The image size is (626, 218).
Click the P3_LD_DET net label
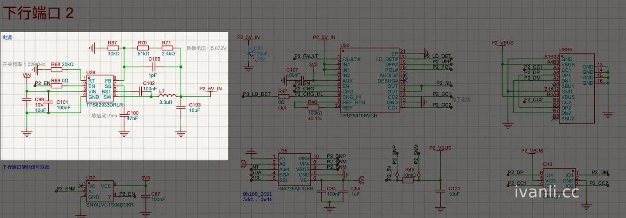[257, 94]
